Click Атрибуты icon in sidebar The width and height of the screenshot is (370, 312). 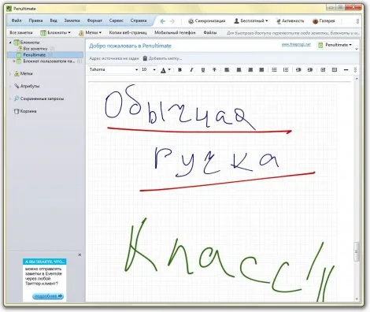(17, 86)
